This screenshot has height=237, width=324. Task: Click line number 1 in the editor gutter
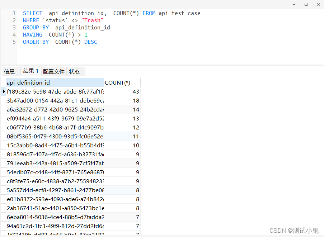14,13
